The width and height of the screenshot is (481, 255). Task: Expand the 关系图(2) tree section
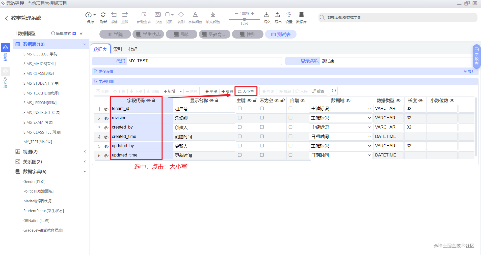click(85, 162)
